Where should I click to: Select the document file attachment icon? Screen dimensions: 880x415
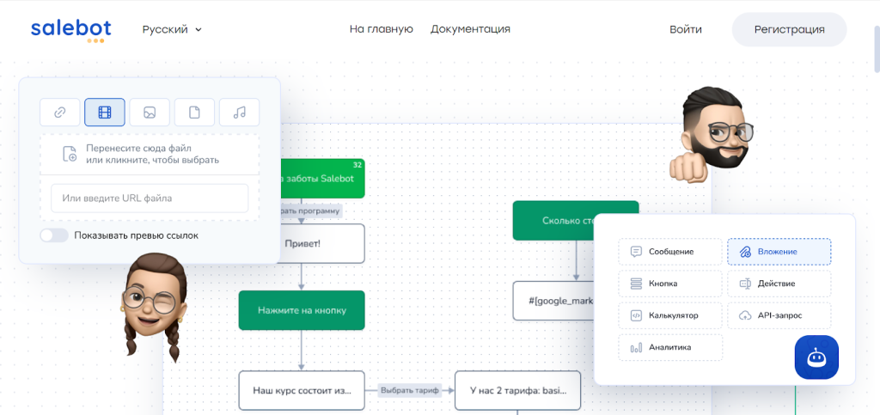(194, 113)
